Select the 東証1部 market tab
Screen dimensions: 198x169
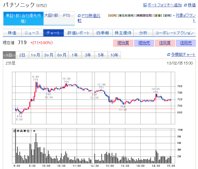click(23, 18)
